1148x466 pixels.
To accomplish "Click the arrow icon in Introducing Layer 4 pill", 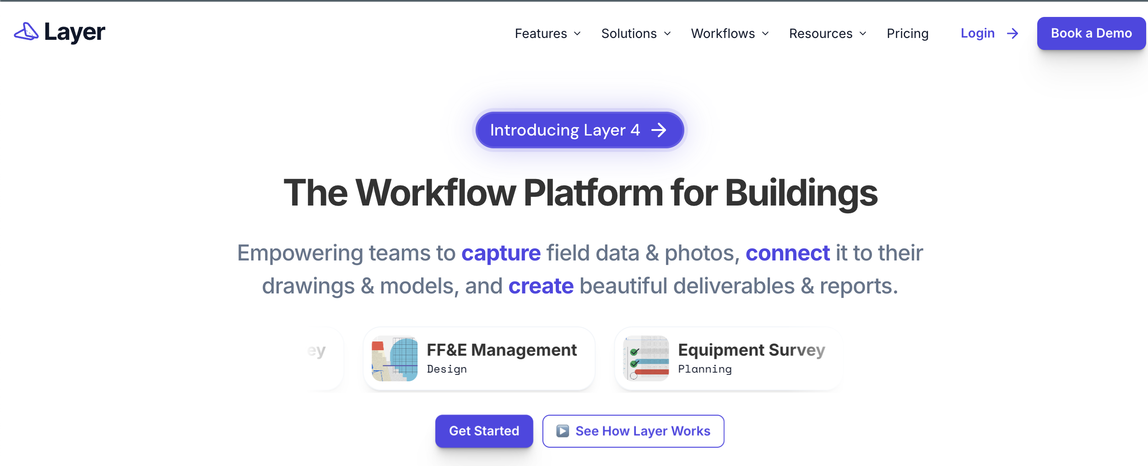I will click(659, 130).
